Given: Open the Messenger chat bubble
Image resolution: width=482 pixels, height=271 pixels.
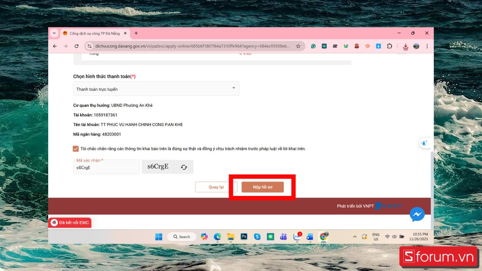Looking at the screenshot, I should [x=417, y=214].
